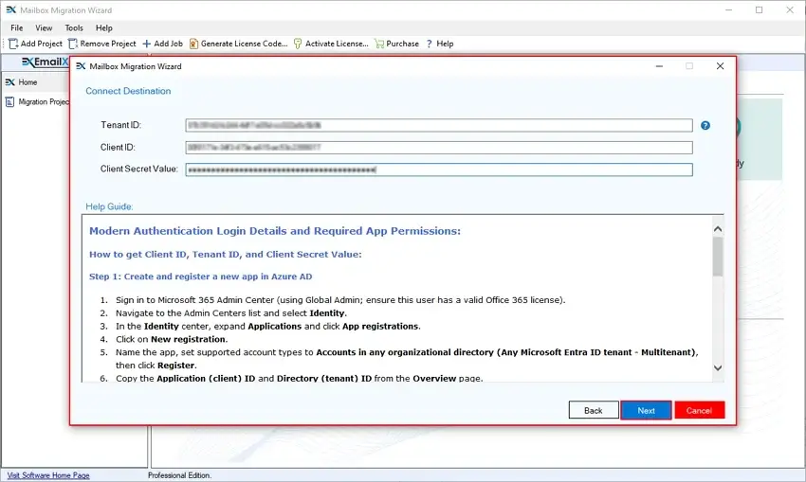Click inside the Client ID field
806x482 pixels.
(x=439, y=148)
